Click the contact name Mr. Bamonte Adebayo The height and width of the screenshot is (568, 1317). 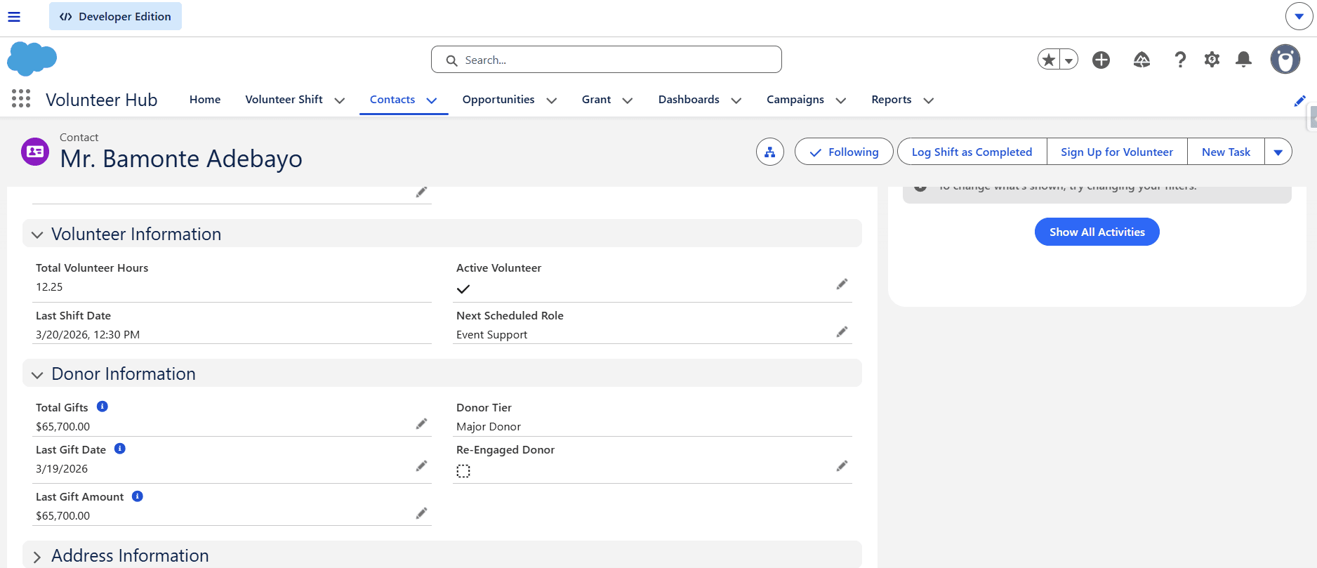click(x=181, y=159)
